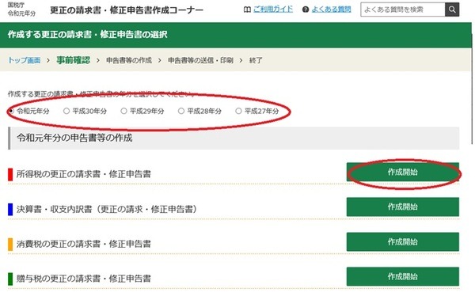Viewport: 475px width, 296px height.
Task: Click the 消費税の更正の請求書・修正申告書 label
Action: (84, 244)
